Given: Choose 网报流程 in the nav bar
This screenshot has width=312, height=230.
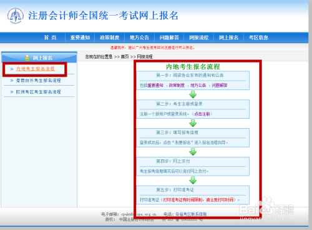Looking at the screenshot, I should [x=199, y=37].
